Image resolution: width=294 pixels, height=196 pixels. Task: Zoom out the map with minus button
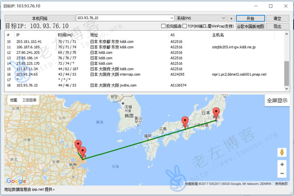282,173
